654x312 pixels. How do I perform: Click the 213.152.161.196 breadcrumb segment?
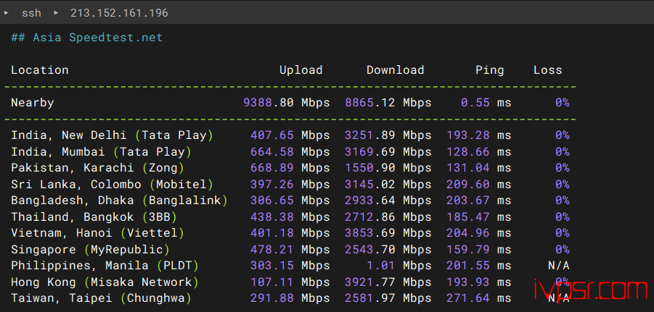coord(119,13)
